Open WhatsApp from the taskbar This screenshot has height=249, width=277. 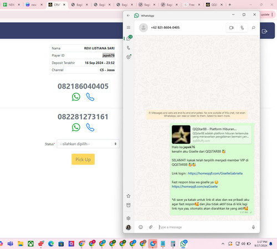point(183,243)
